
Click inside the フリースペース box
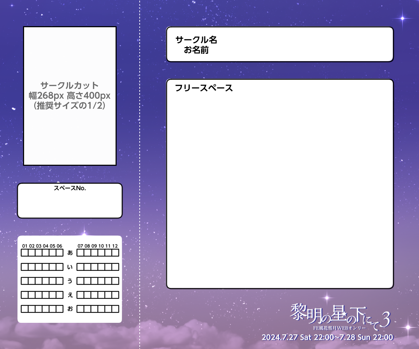point(280,184)
